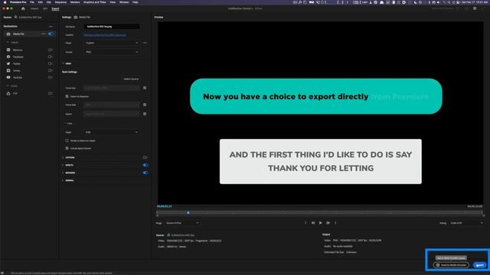Open the Depth dropdown showing 8 Bit
This screenshot has height=275, width=490.
(112, 132)
